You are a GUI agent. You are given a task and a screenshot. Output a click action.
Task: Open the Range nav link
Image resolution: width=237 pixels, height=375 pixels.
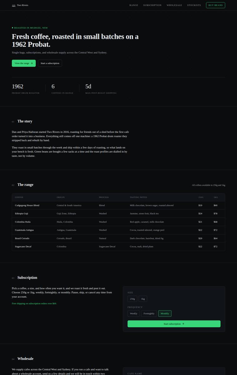point(134,5)
